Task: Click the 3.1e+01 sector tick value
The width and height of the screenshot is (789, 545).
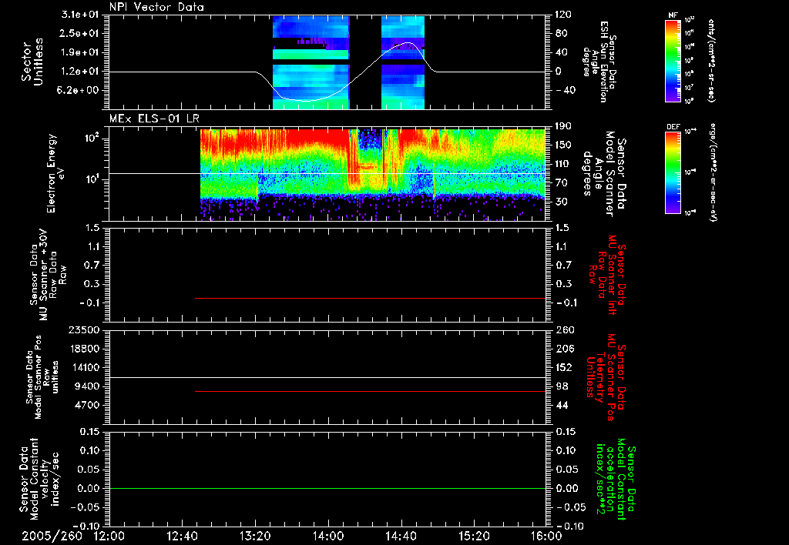Action: tap(82, 15)
